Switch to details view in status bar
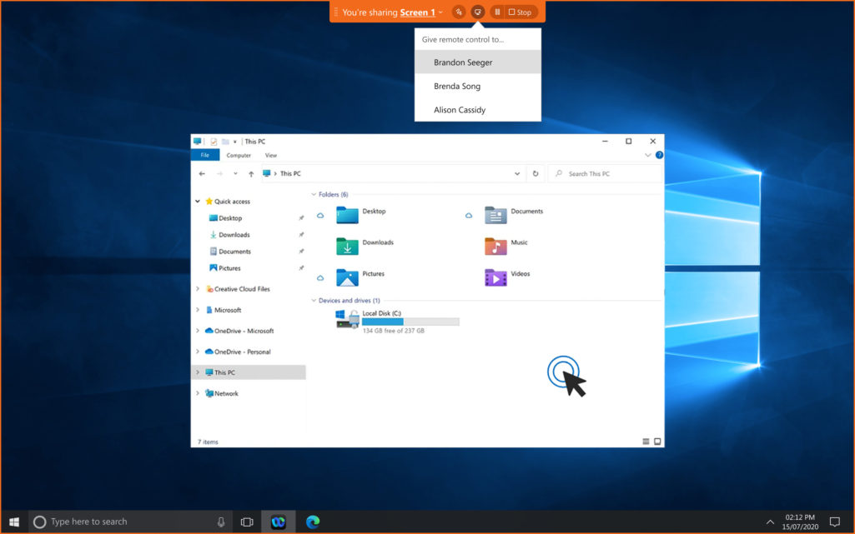Image resolution: width=855 pixels, height=534 pixels. (x=645, y=442)
